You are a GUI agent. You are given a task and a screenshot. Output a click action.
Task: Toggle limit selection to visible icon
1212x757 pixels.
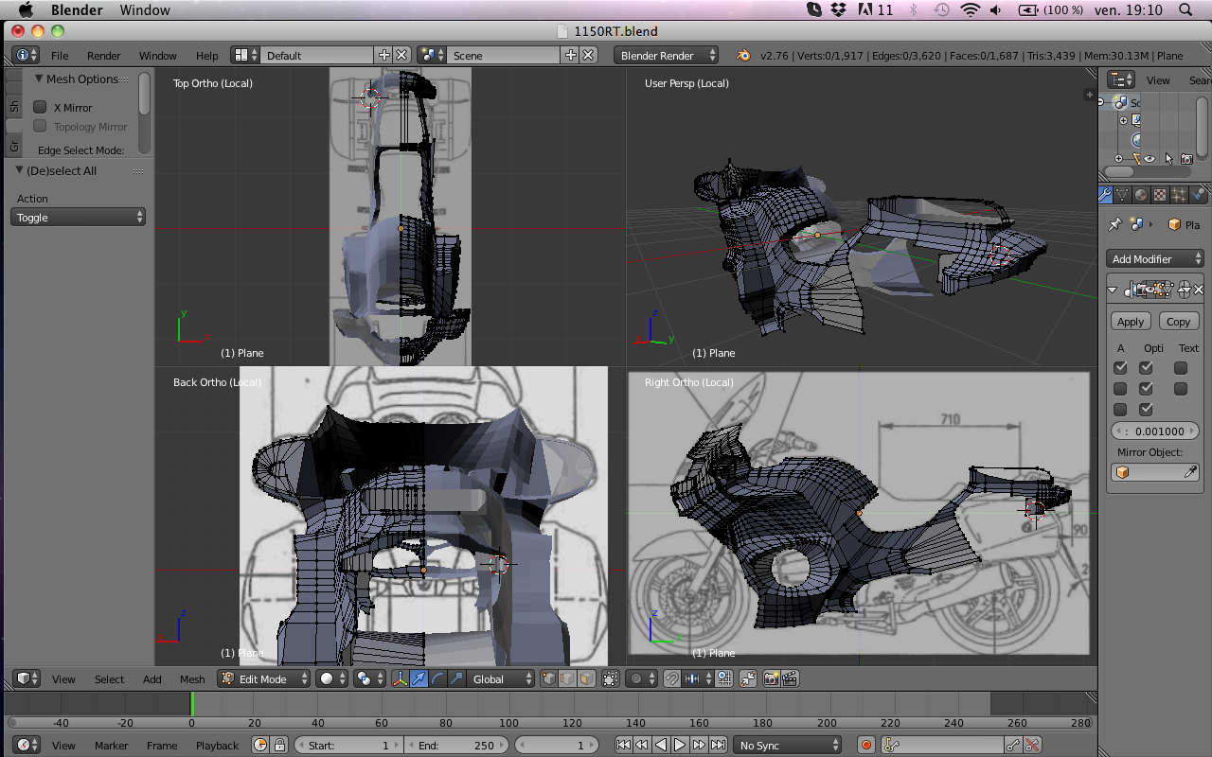(x=611, y=678)
